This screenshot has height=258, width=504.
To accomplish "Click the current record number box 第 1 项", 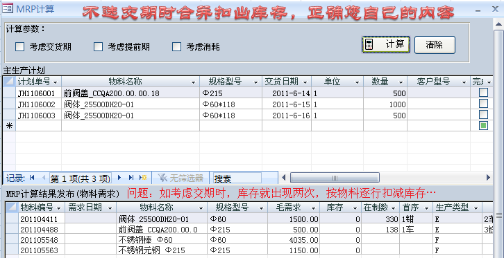I will [x=81, y=178].
